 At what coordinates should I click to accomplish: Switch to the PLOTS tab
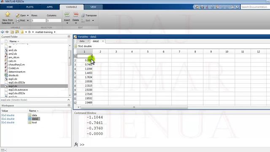(30, 7)
